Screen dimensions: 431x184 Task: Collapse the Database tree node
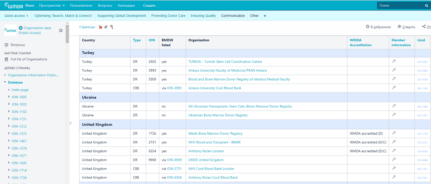(x=5, y=82)
